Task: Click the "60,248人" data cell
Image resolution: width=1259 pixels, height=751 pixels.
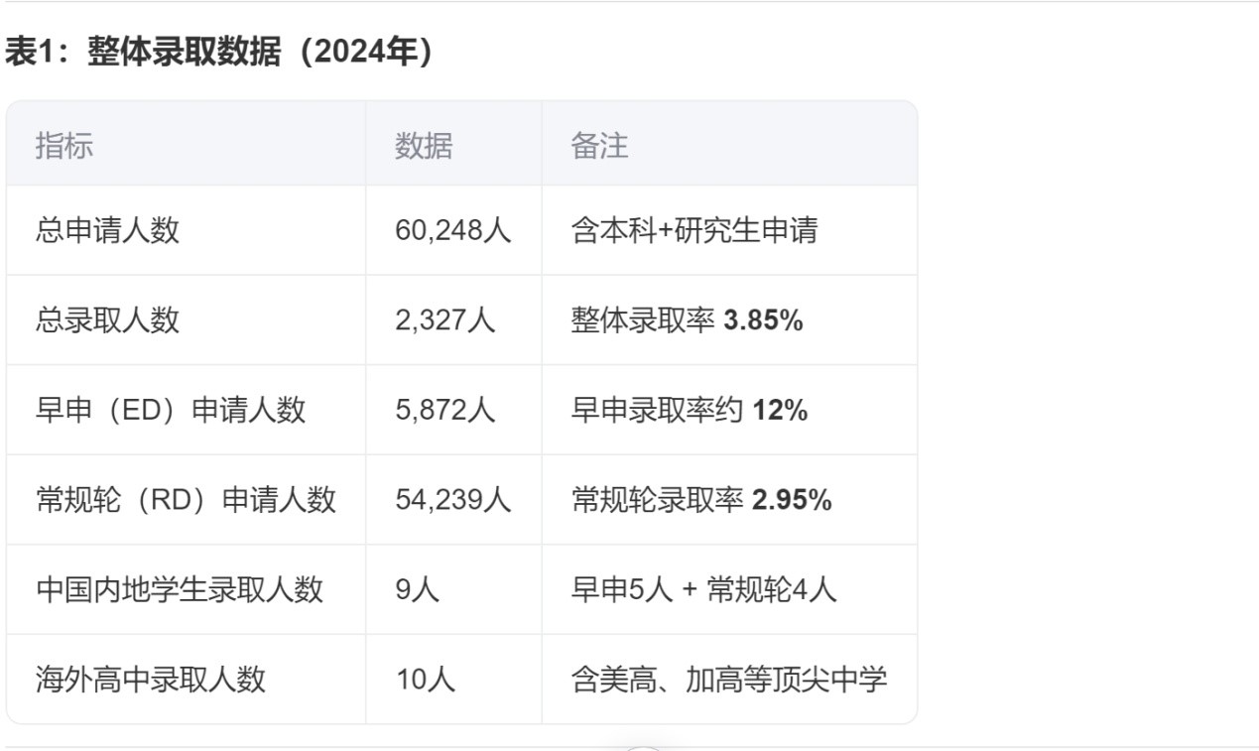Action: pos(452,231)
